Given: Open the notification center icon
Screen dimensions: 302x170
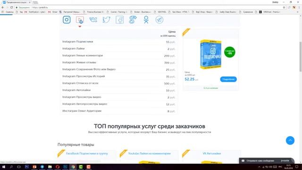Looking at the screenshot, I should 297,167.
